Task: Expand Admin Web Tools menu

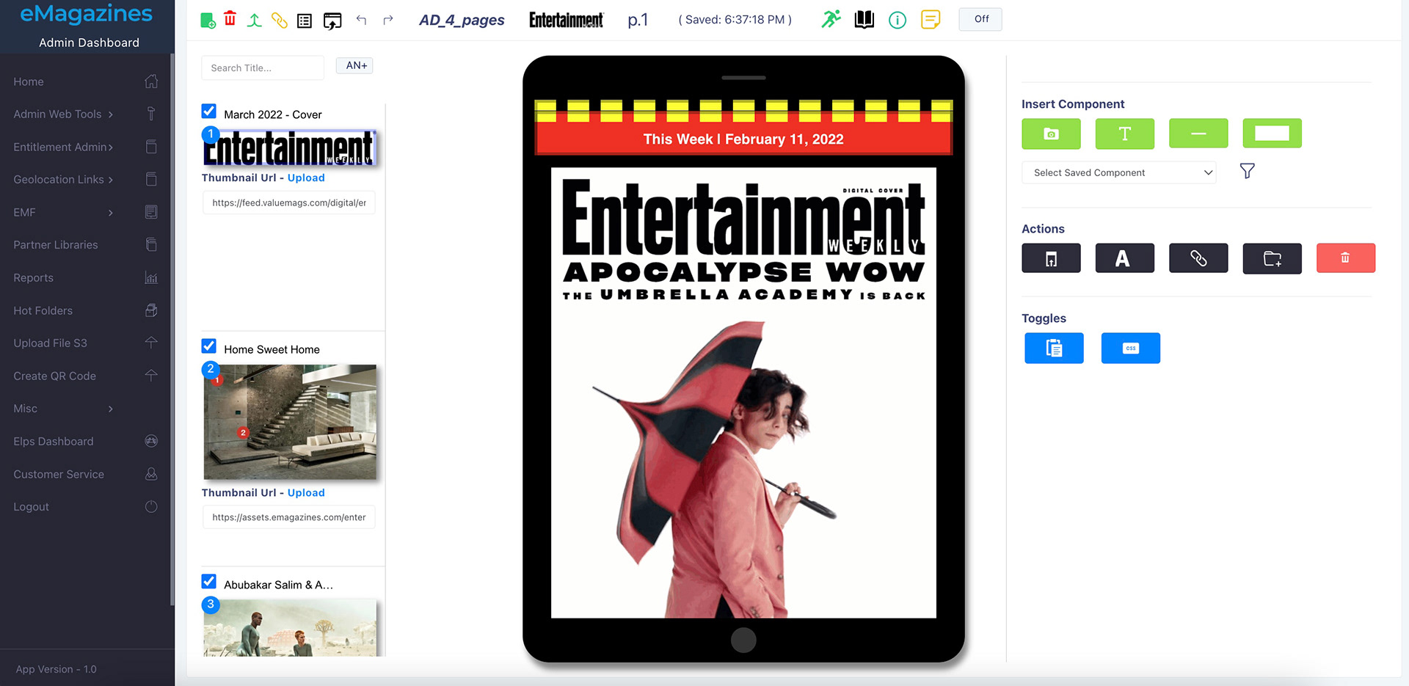Action: [86, 114]
